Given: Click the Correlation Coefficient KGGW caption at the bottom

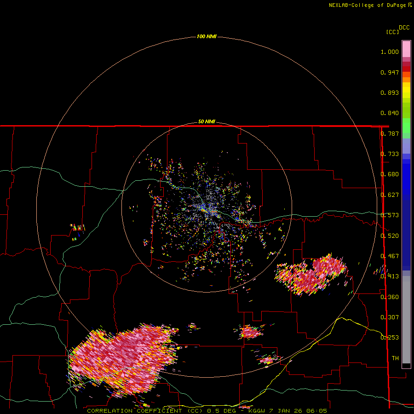Looking at the screenshot, I should 207,411.
